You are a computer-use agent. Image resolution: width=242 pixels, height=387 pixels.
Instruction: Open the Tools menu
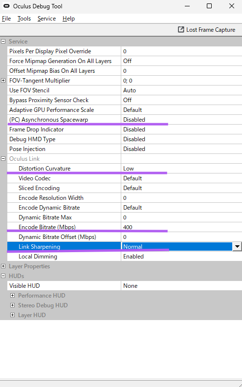pos(24,19)
